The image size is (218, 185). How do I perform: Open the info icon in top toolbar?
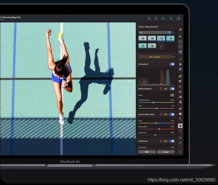(149, 18)
